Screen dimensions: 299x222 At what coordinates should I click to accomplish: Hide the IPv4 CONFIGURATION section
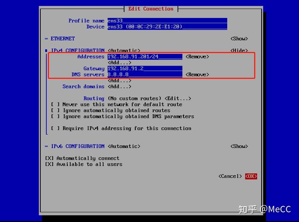coord(239,50)
